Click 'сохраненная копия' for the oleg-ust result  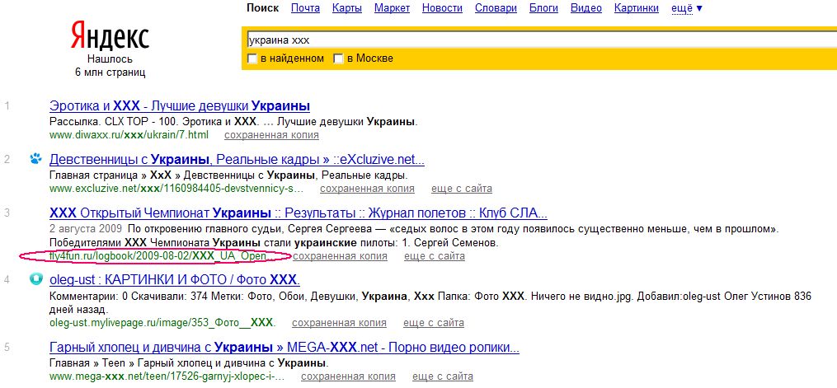[340, 322]
